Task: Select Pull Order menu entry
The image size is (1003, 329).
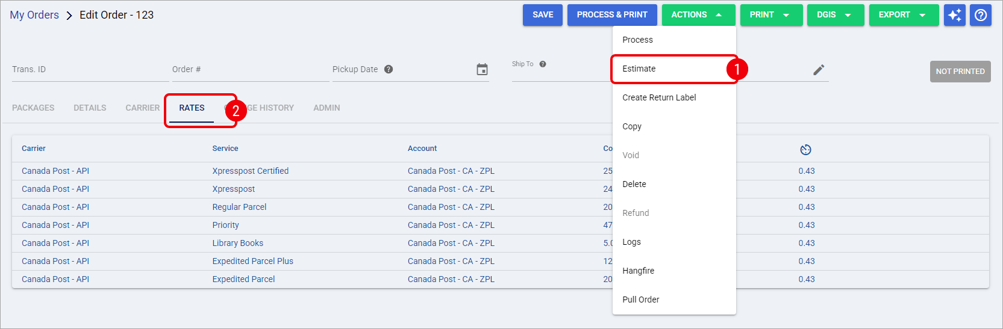Action: point(674,300)
